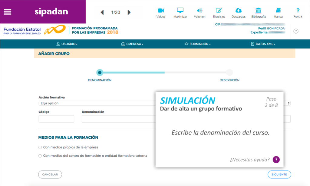Expand the EMPRESA menu
The height and width of the screenshot is (186, 310).
[x=132, y=44]
